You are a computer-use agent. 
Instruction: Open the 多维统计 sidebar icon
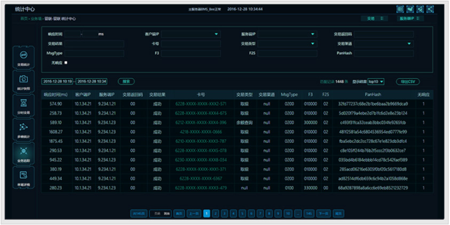[x=23, y=128]
